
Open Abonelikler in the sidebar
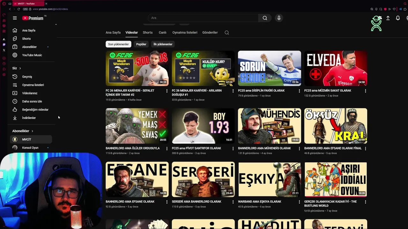(31, 47)
